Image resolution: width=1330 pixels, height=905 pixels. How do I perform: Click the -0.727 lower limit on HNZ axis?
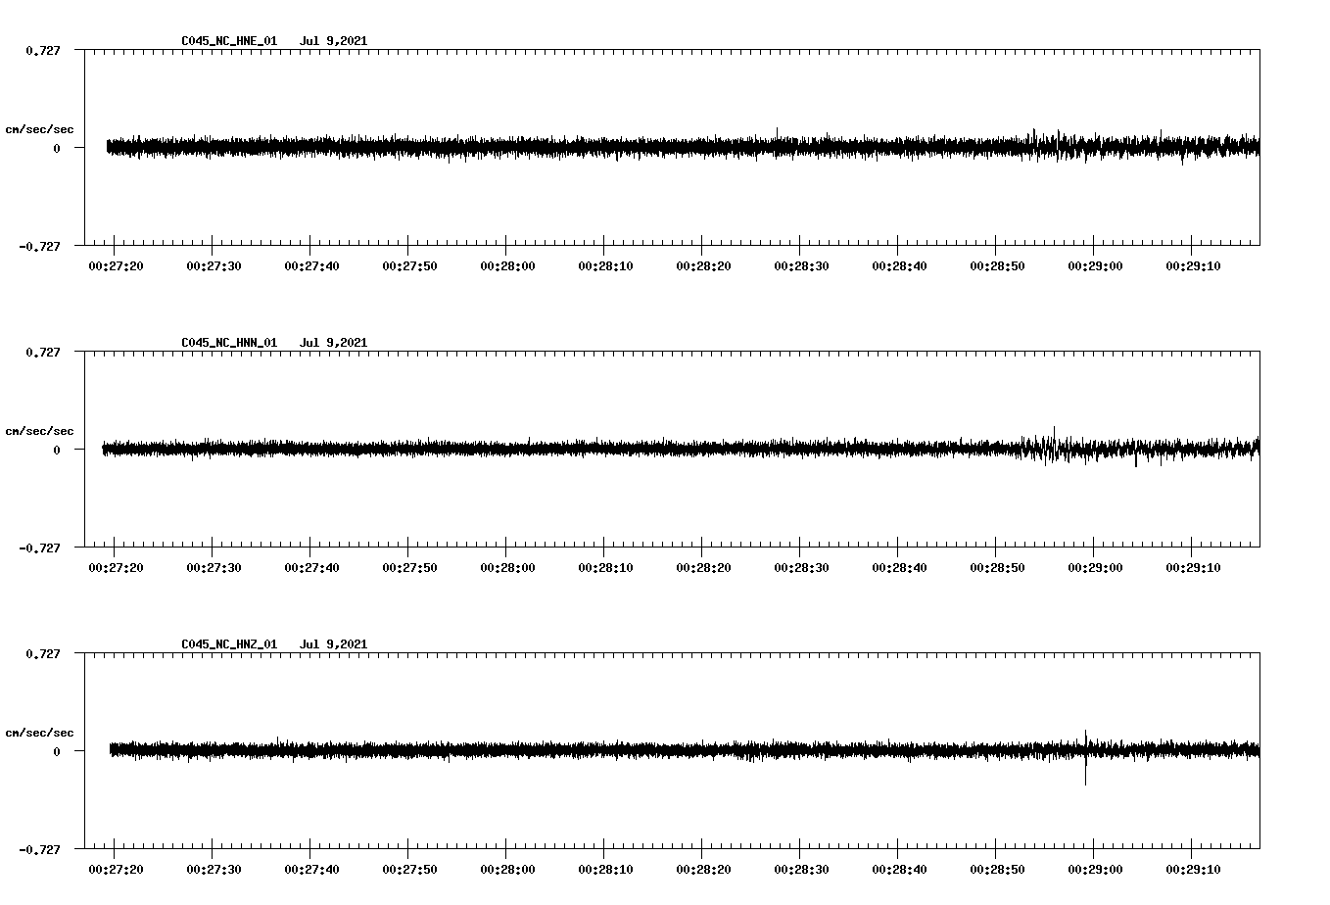[39, 850]
